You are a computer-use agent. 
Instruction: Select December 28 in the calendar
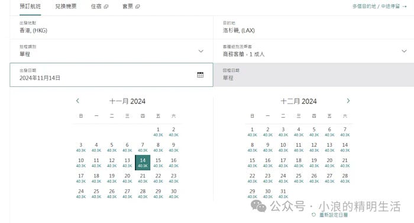[345, 178]
